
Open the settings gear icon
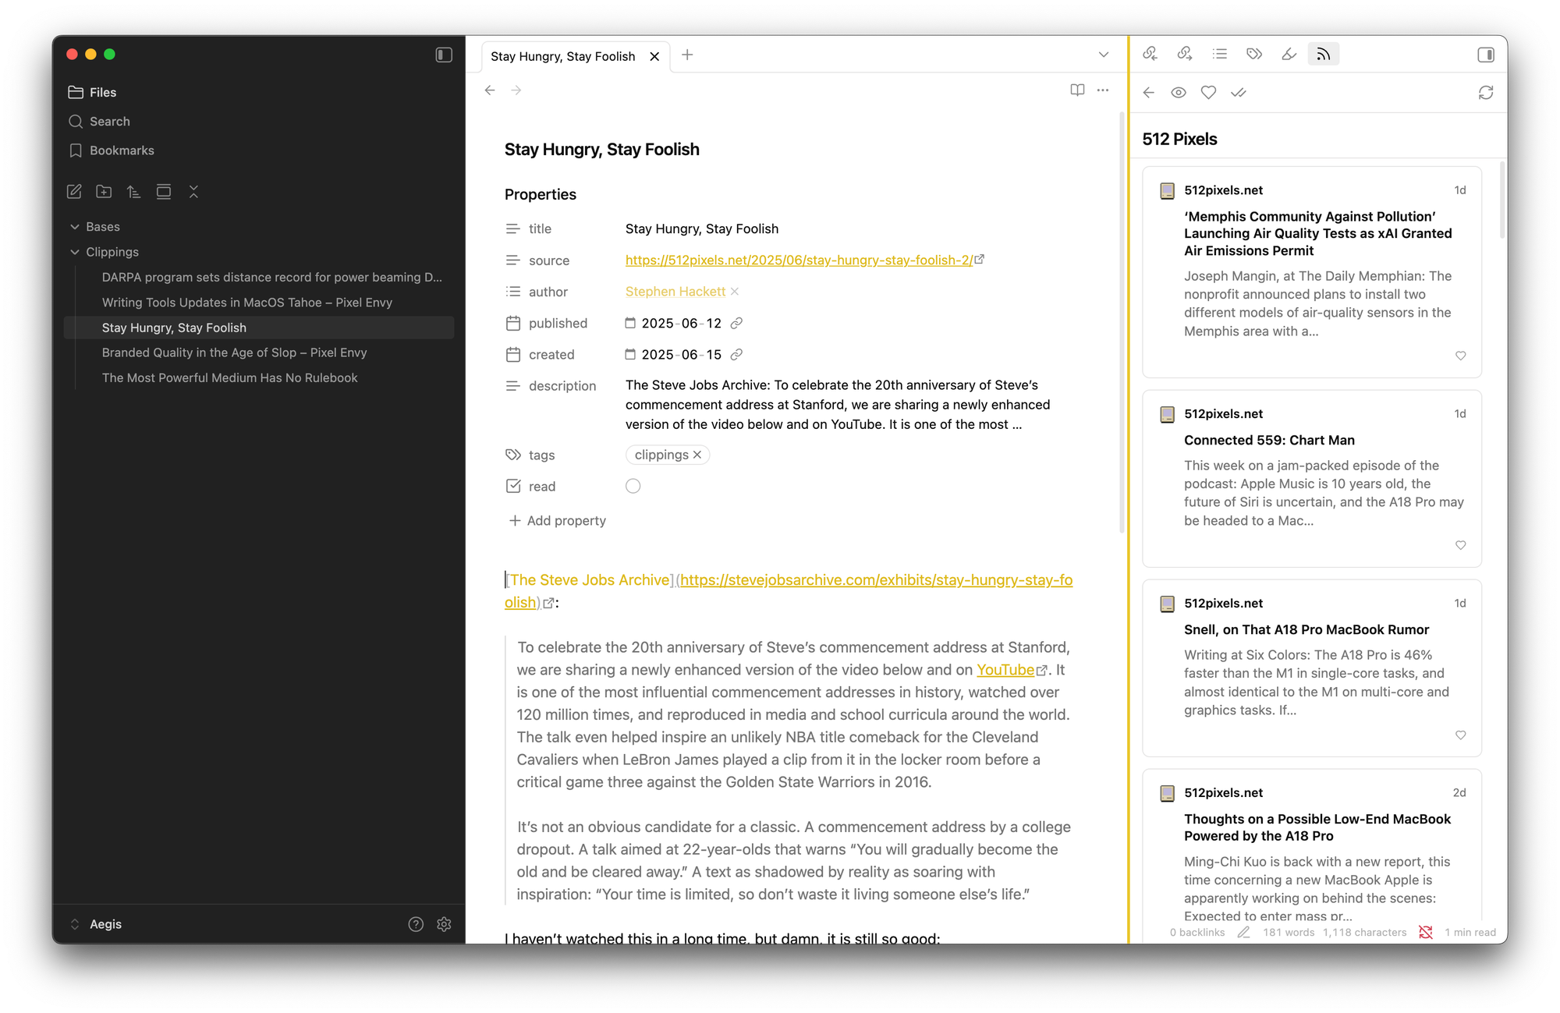click(445, 924)
